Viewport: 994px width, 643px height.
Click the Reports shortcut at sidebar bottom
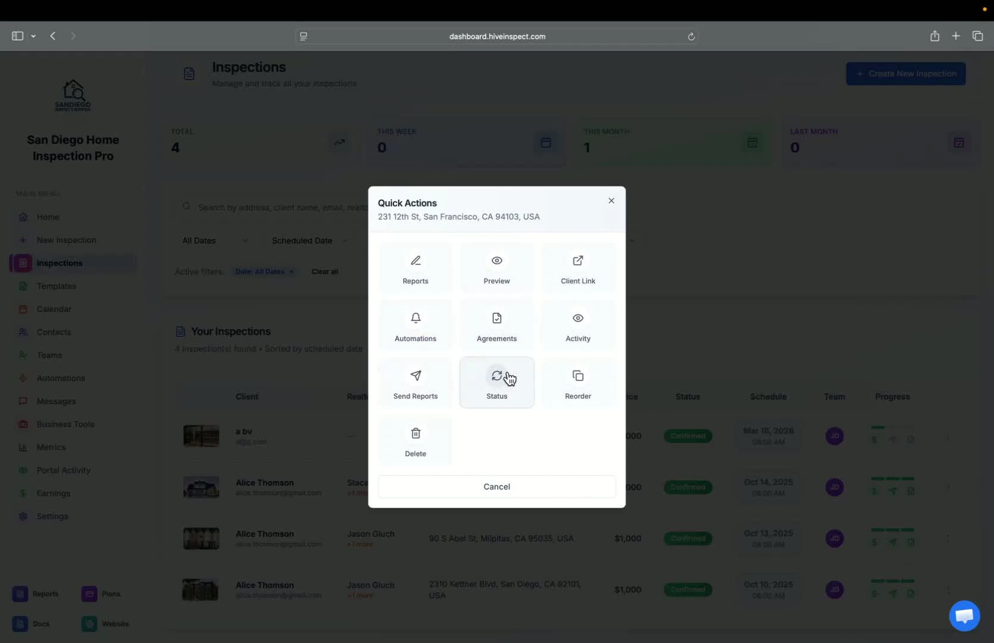click(36, 594)
